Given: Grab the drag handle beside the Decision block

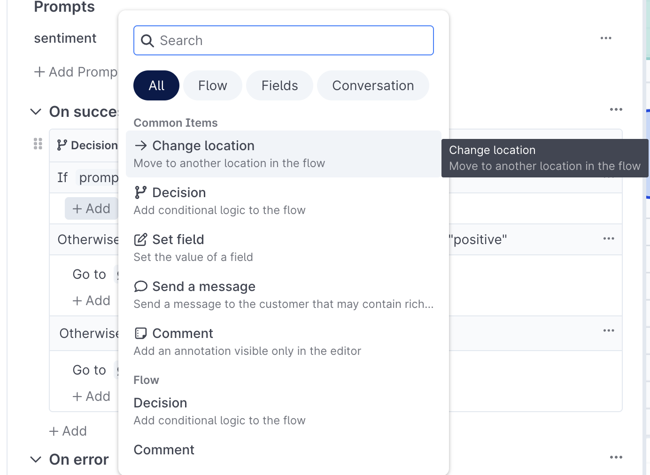Looking at the screenshot, I should [x=38, y=144].
